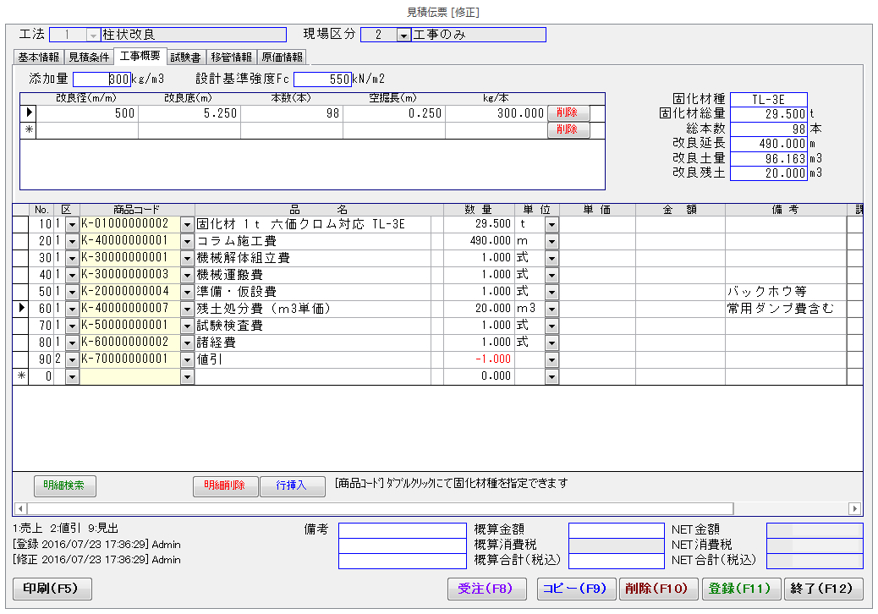Viewport: 878px width, 614px height.
Task: Select the 原価情報 tab
Action: click(x=281, y=58)
